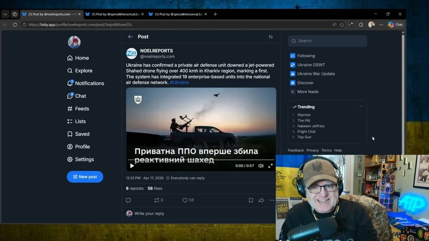This screenshot has width=429, height=241.
Task: Toggle the video mute speaker icon
Action: [x=261, y=166]
